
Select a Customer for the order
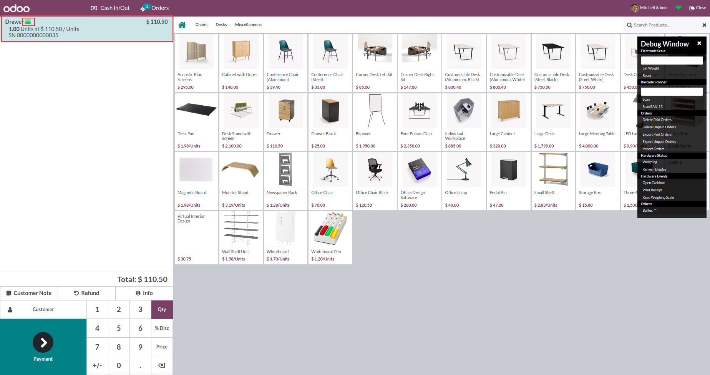[43, 309]
